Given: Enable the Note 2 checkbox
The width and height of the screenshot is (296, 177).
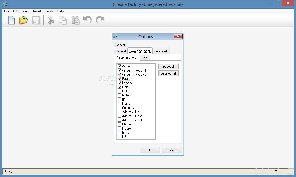Looking at the screenshot, I should pyautogui.click(x=119, y=95).
